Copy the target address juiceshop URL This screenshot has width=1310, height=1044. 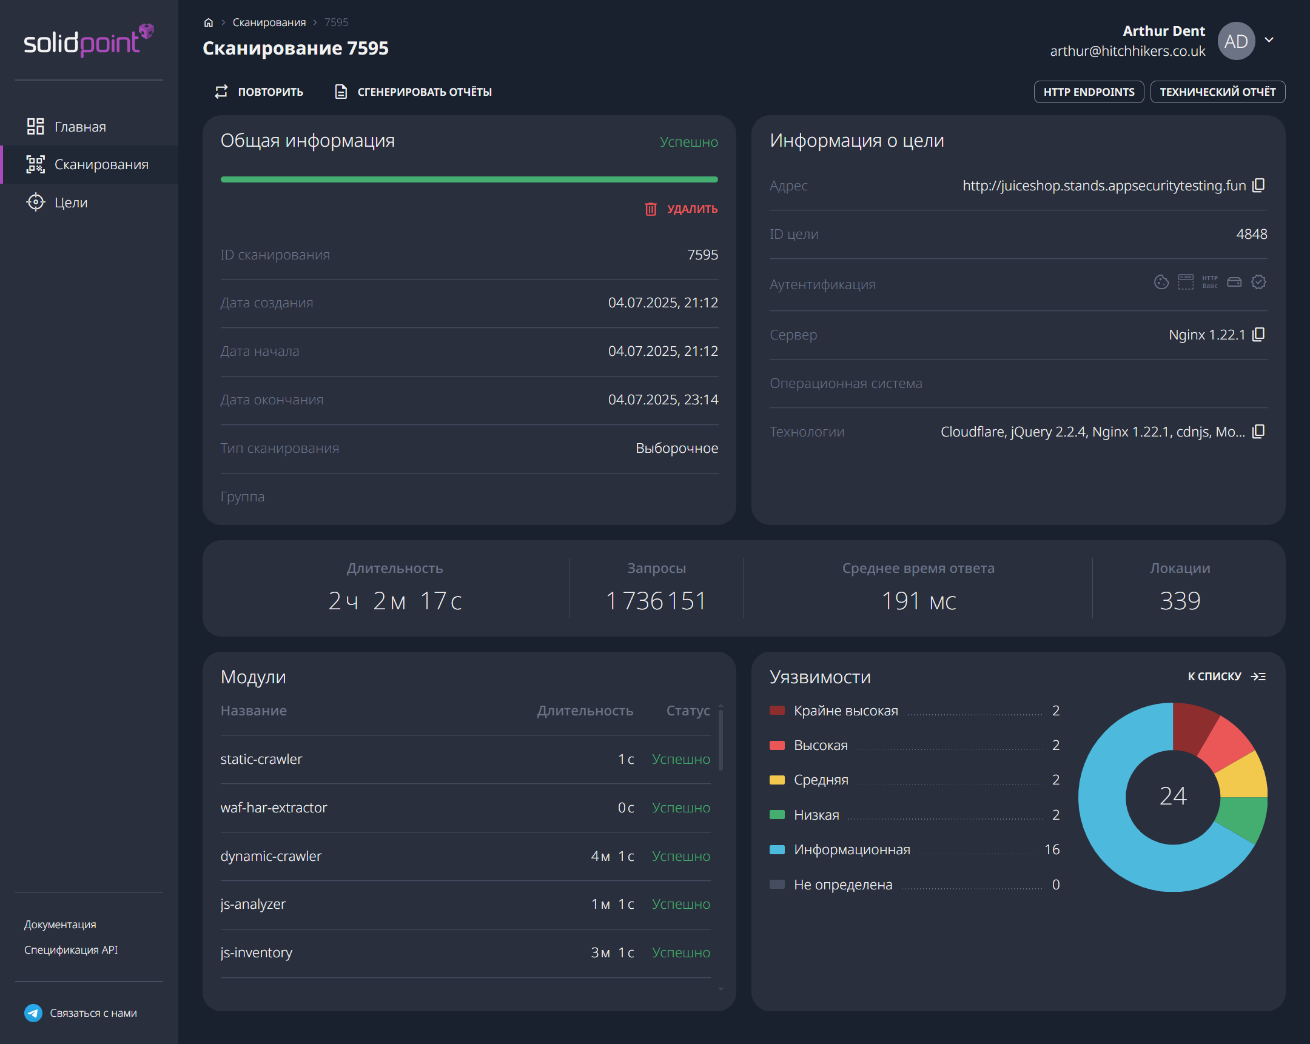click(1258, 186)
